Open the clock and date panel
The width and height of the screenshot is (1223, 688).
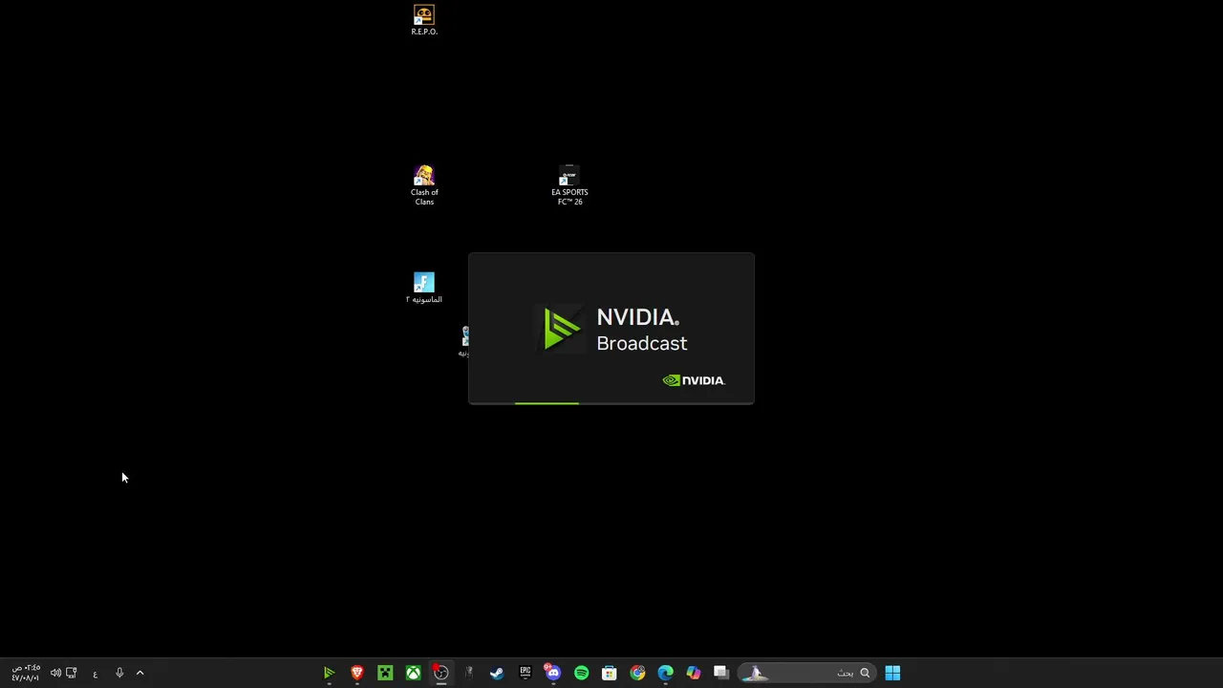(x=26, y=674)
